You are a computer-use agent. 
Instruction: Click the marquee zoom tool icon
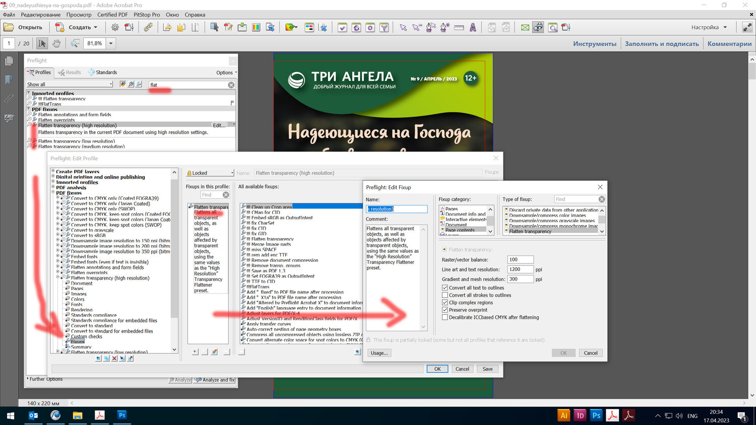75,44
